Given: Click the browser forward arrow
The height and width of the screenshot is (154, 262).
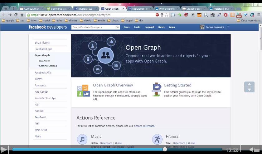Looking at the screenshot, I should (10, 15).
